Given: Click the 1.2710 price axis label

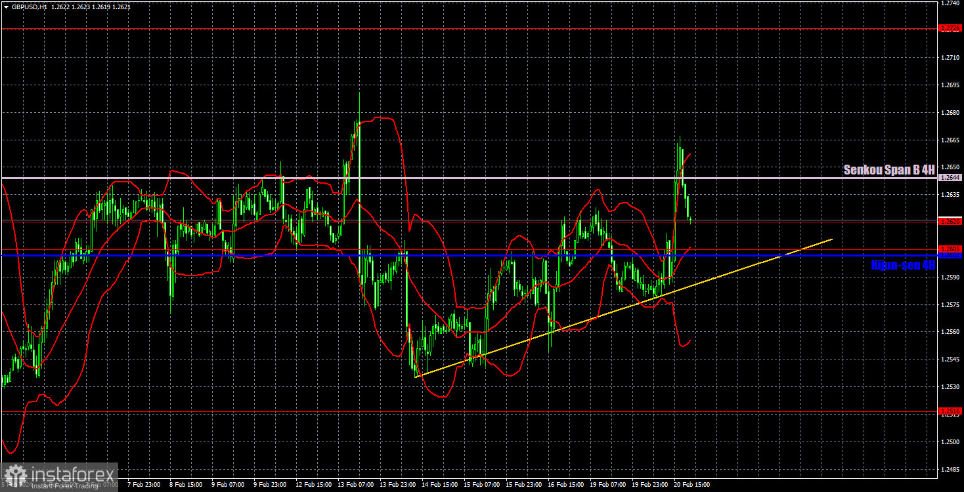Looking at the screenshot, I should click(x=951, y=58).
